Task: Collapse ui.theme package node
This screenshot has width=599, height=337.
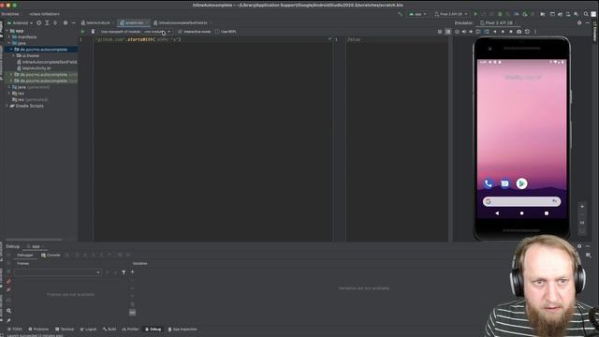Action: 14,56
